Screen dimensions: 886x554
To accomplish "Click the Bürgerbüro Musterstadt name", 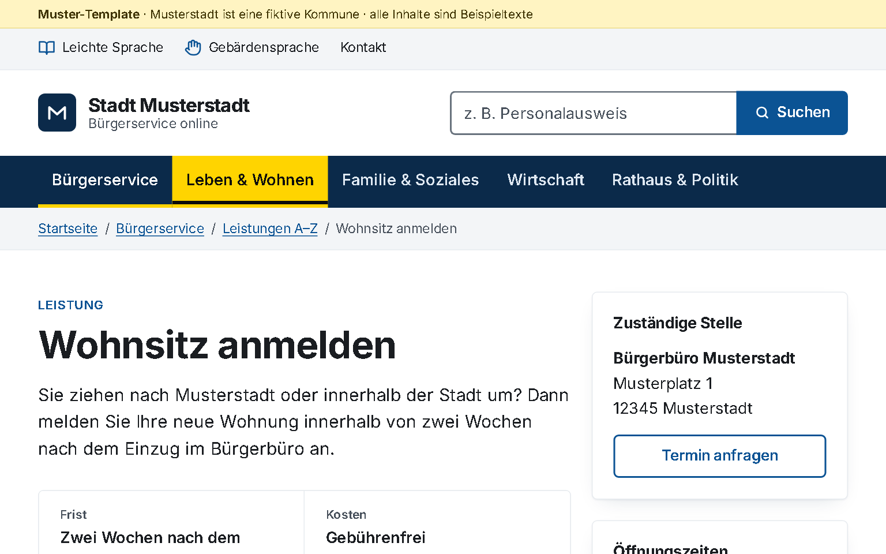I will coord(704,358).
